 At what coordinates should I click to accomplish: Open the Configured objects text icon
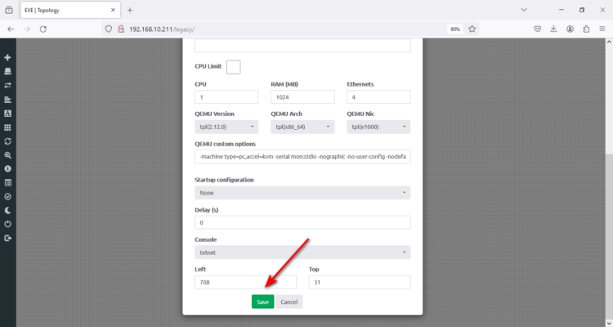pos(7,114)
